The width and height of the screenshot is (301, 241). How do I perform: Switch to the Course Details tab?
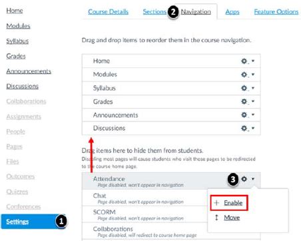[108, 11]
